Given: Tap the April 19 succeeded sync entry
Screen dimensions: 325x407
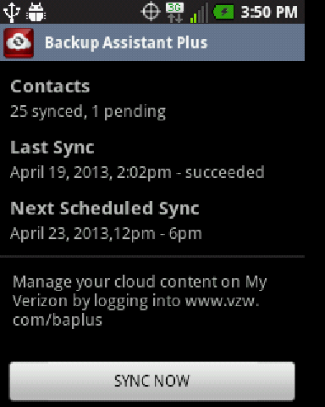Looking at the screenshot, I should [x=137, y=173].
